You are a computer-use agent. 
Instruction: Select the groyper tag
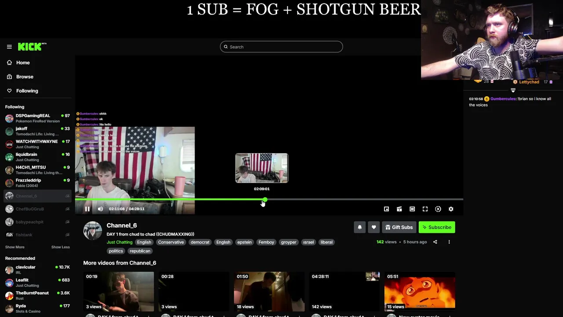(x=289, y=242)
